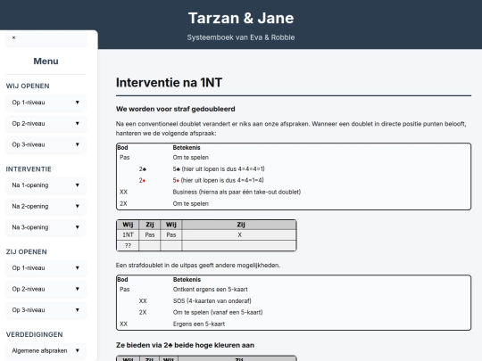Click 'Ergens een 5-kaart' row
Image resolution: width=482 pixels, height=361 pixels.
tap(294, 324)
